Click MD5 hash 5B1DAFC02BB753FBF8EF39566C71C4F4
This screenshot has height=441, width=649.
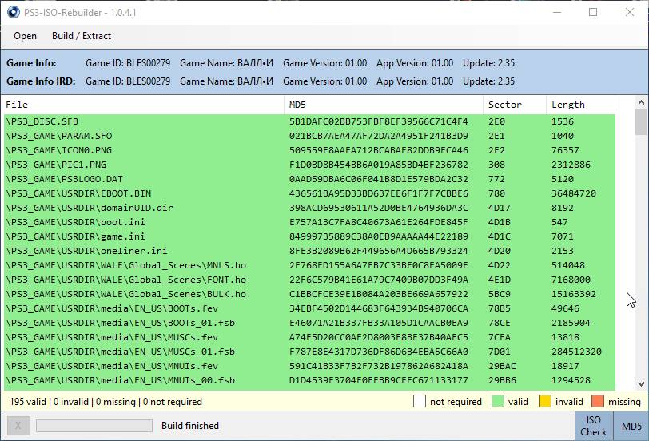[378, 121]
